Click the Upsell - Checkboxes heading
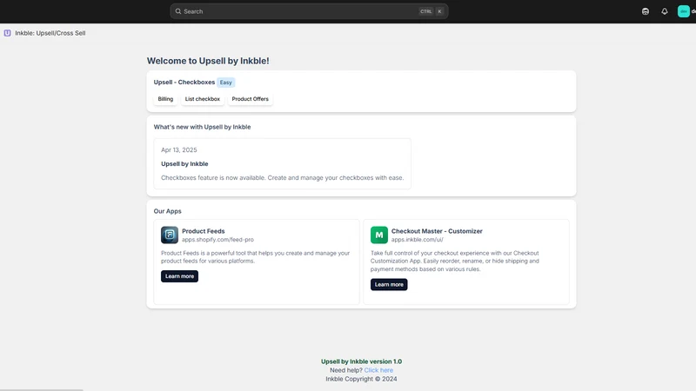Screen dimensions: 696x391 pos(184,83)
